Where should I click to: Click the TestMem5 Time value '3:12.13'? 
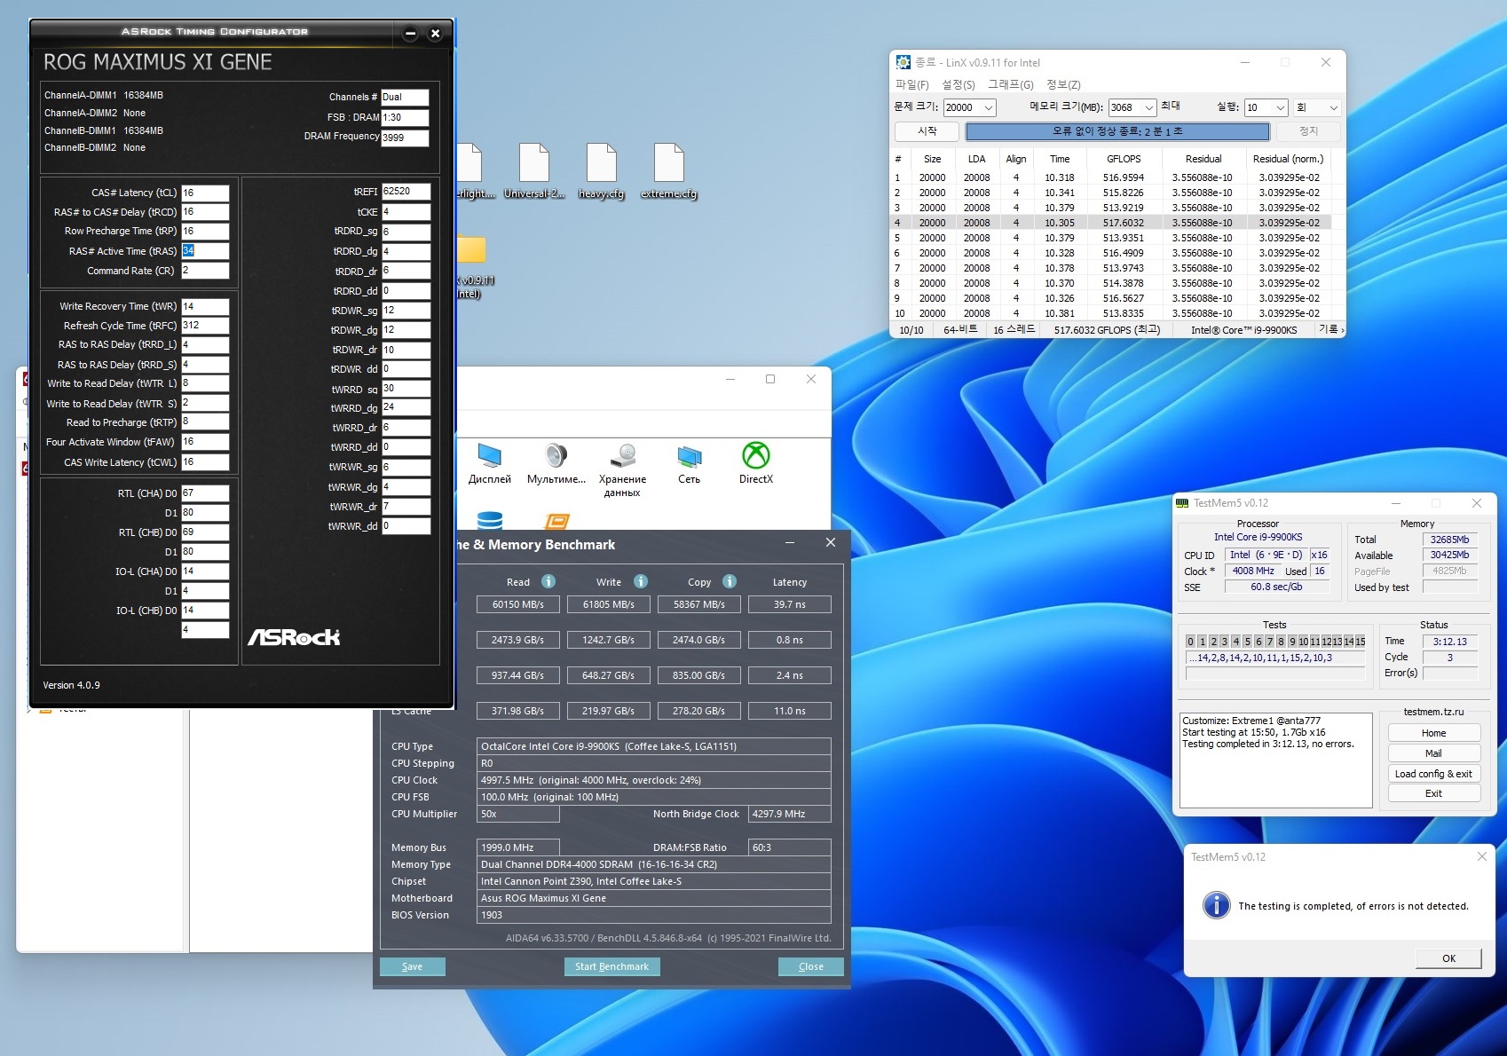[1449, 642]
